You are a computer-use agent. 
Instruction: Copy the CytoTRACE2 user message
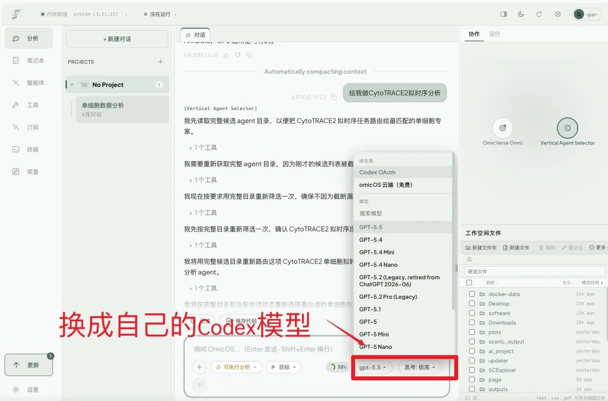point(334,97)
